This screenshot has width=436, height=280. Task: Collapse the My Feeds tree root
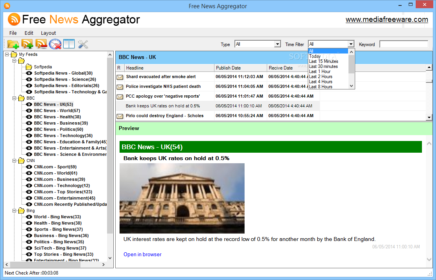(x=7, y=55)
